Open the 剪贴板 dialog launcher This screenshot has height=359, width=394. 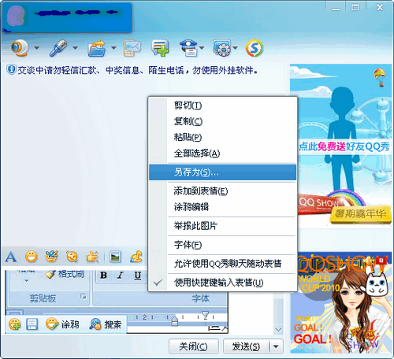(x=84, y=297)
